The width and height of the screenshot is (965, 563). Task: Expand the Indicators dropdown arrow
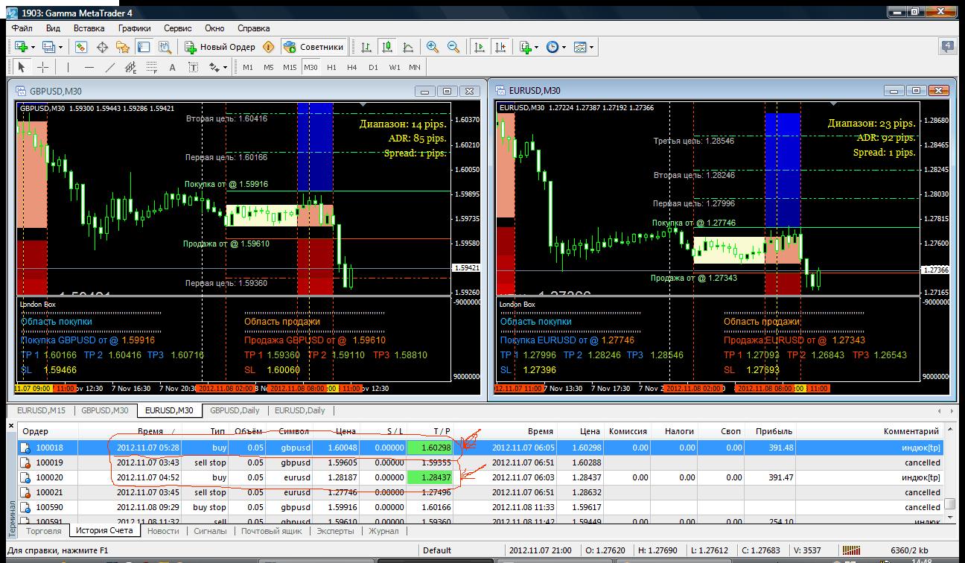[537, 47]
